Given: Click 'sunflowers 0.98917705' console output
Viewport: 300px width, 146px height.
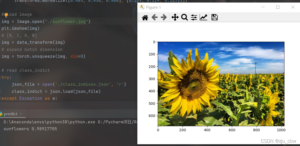Looking at the screenshot, I should pos(30,129).
